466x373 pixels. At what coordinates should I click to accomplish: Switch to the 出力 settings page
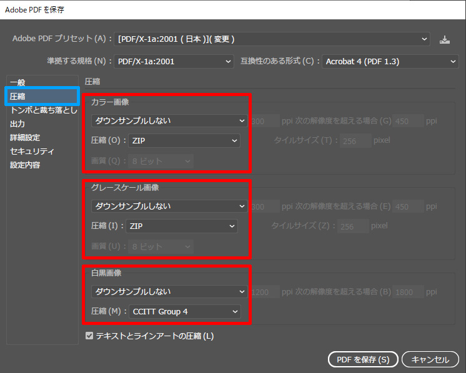(x=17, y=124)
